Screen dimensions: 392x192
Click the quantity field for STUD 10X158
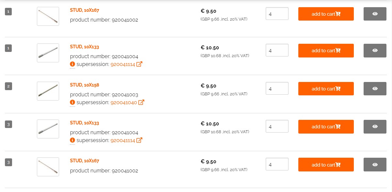click(x=277, y=88)
